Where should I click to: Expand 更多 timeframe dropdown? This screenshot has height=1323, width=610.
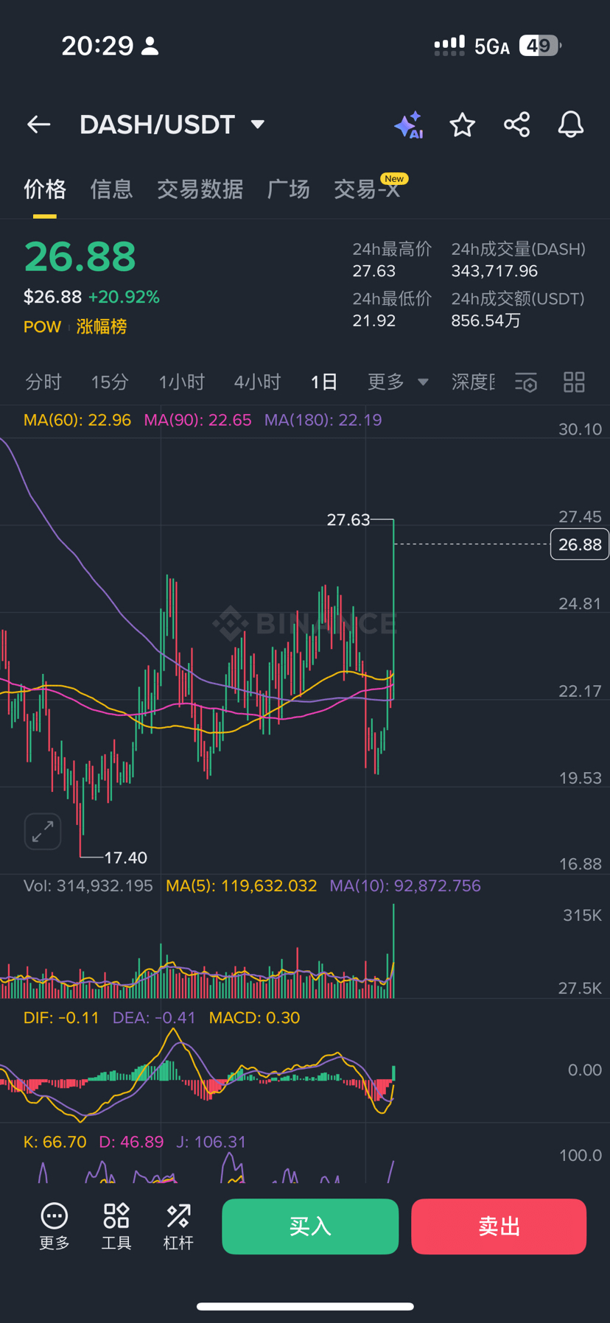click(398, 382)
